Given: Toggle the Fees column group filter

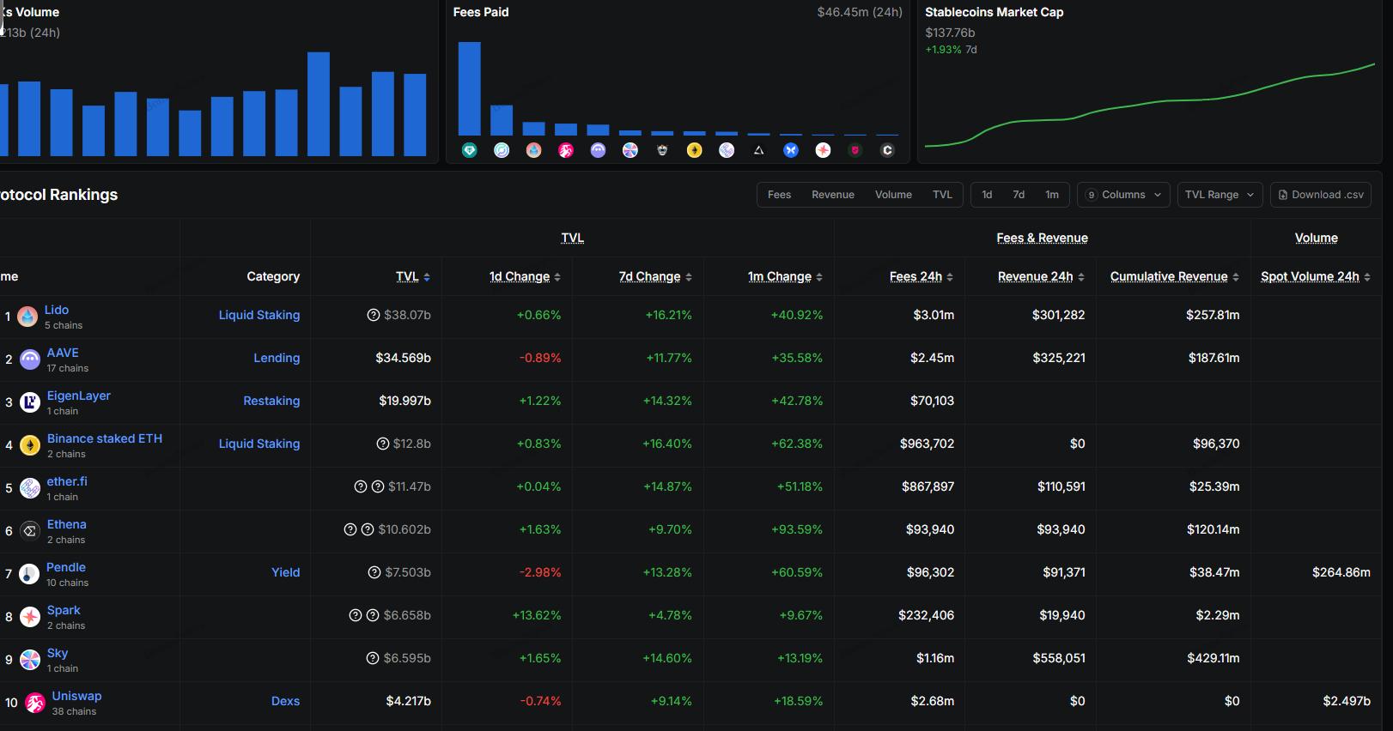Looking at the screenshot, I should coord(779,195).
